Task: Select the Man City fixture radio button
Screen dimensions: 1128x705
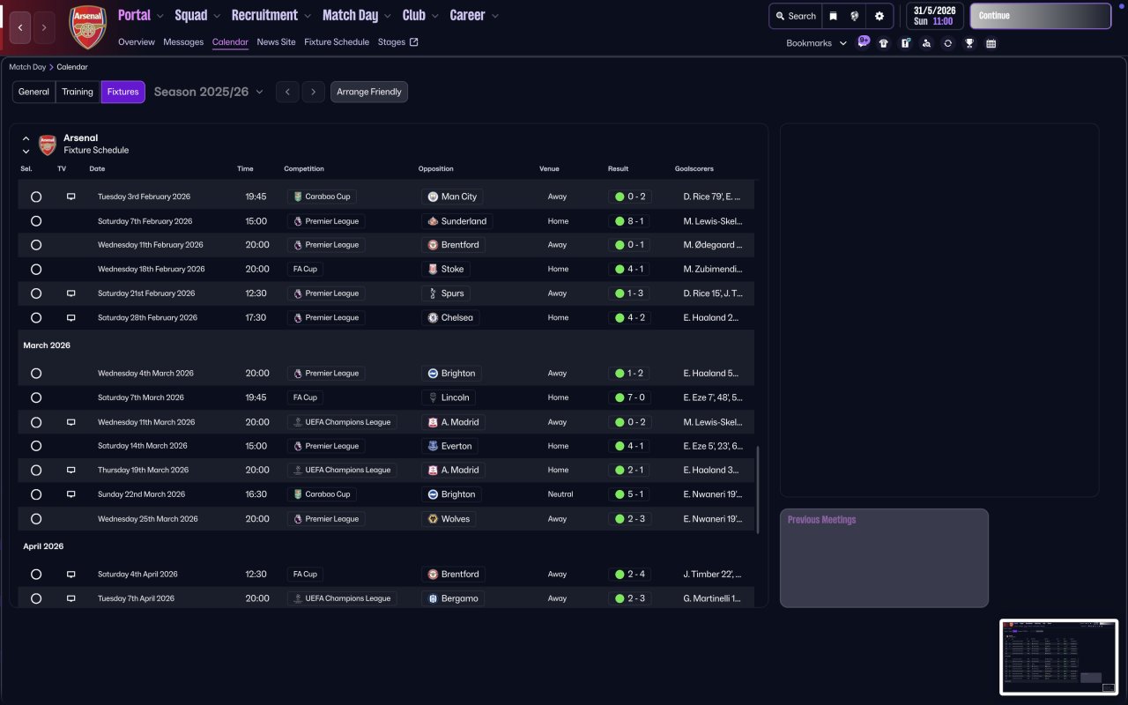Action: pos(36,197)
